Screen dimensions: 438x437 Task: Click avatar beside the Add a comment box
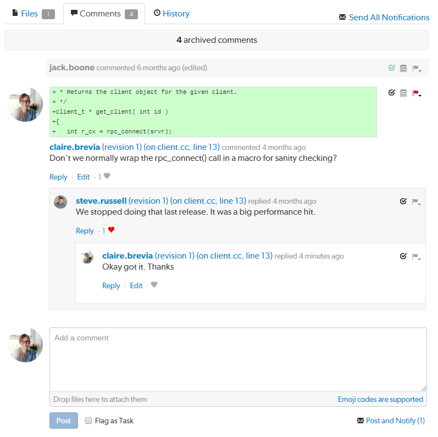click(x=25, y=345)
